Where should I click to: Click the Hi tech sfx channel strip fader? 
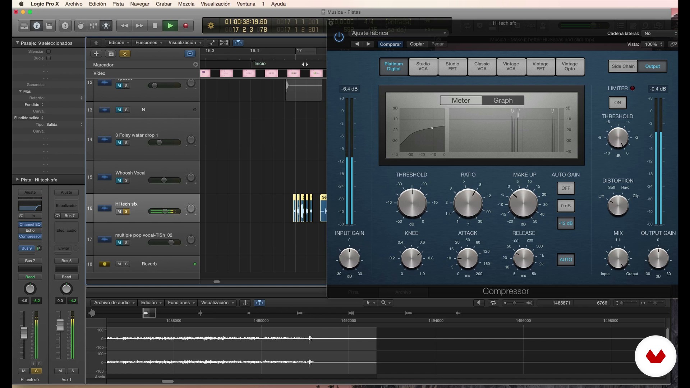pos(24,333)
